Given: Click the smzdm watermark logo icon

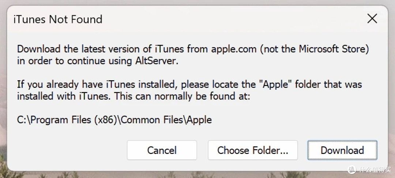Looking at the screenshot, I should 352,170.
